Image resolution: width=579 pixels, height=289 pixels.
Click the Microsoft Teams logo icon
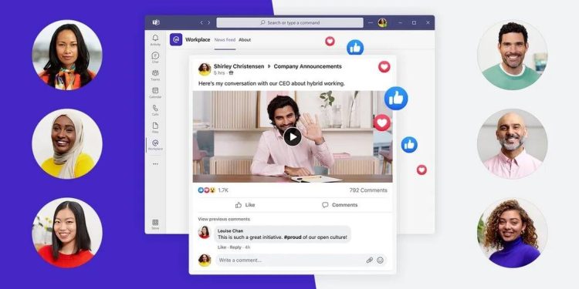click(156, 22)
